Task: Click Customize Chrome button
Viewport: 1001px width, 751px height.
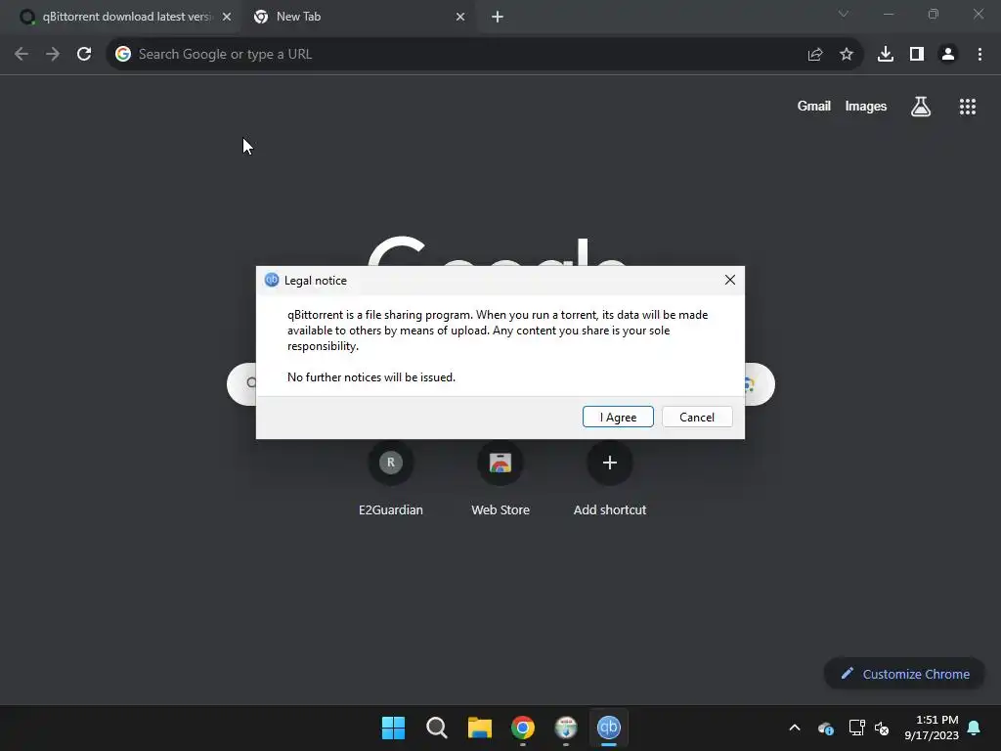Action: [x=904, y=674]
